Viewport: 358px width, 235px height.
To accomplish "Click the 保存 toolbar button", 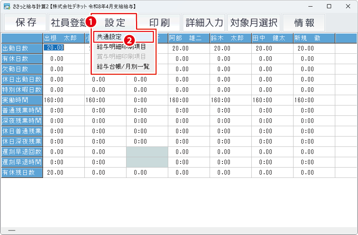I will [25, 23].
